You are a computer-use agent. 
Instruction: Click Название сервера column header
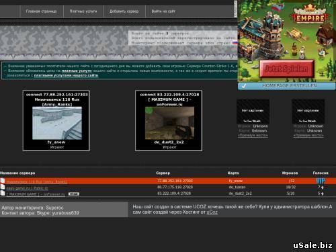[x=17, y=173]
